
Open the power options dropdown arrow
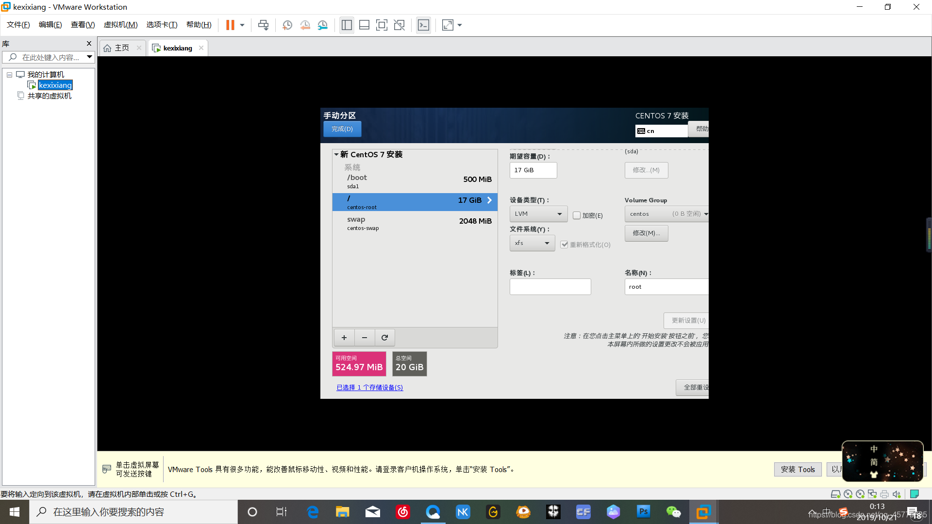pyautogui.click(x=242, y=25)
